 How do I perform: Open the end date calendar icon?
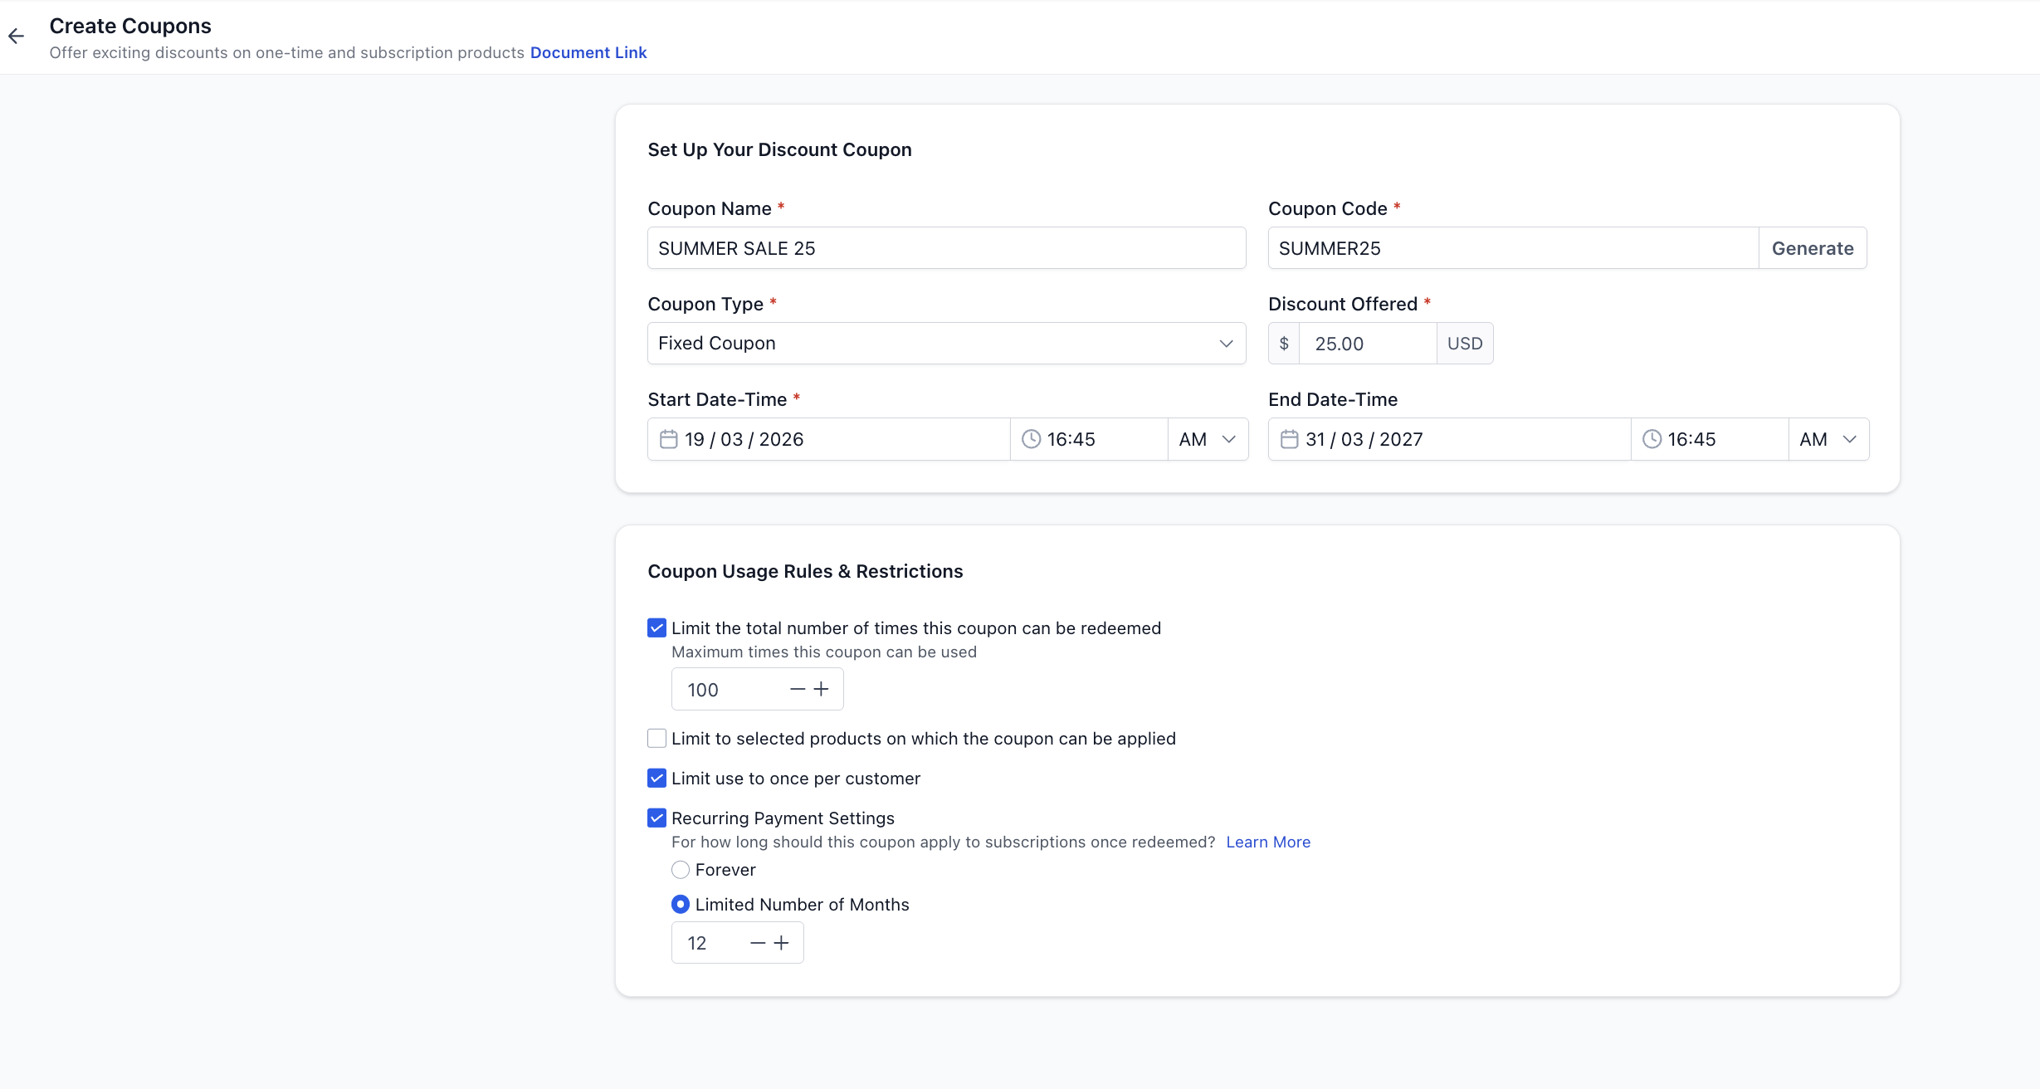1289,439
